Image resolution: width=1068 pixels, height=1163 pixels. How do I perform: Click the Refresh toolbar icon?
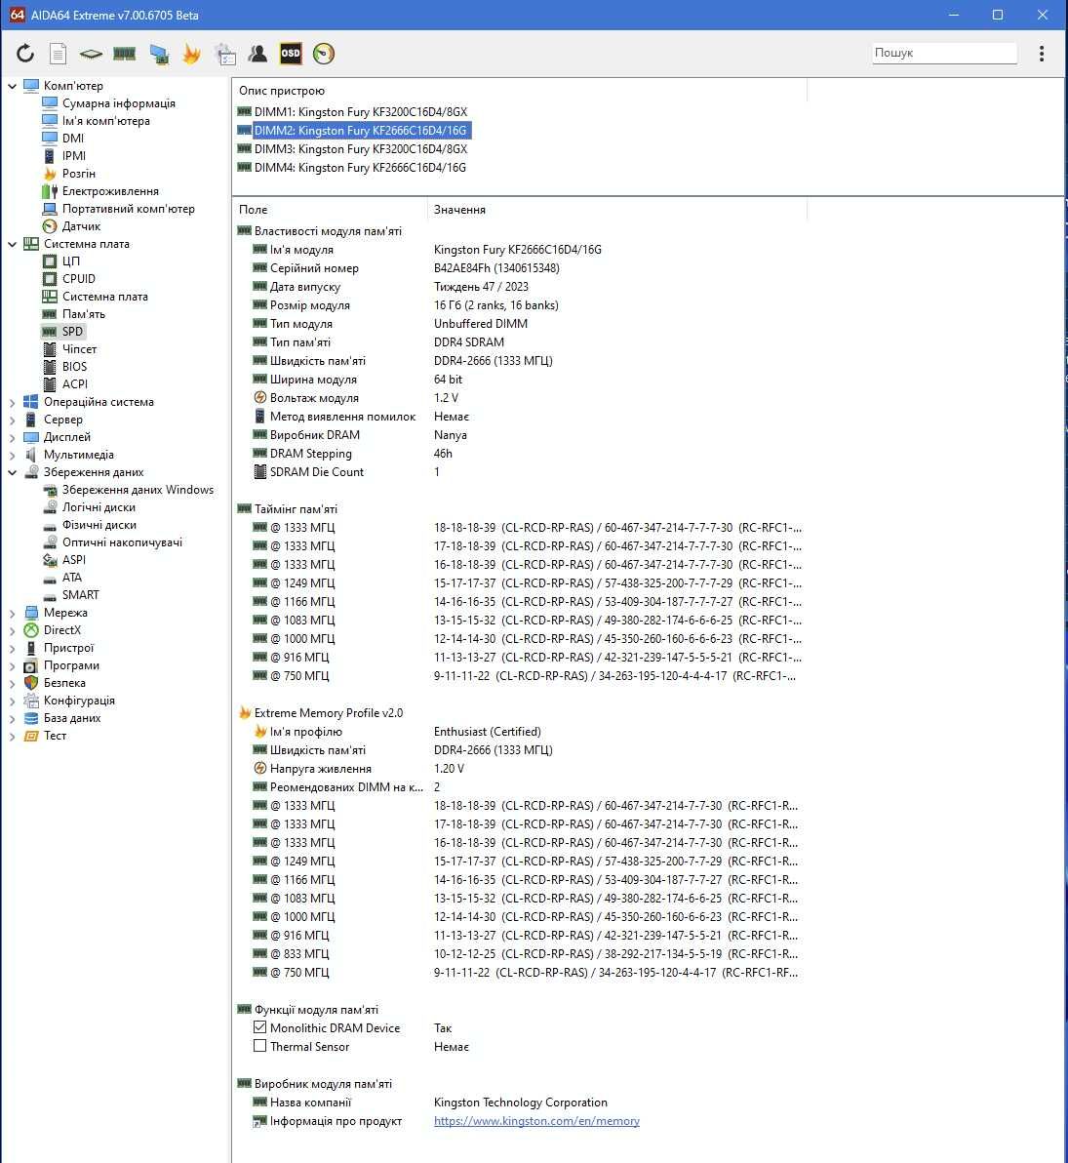[x=25, y=54]
